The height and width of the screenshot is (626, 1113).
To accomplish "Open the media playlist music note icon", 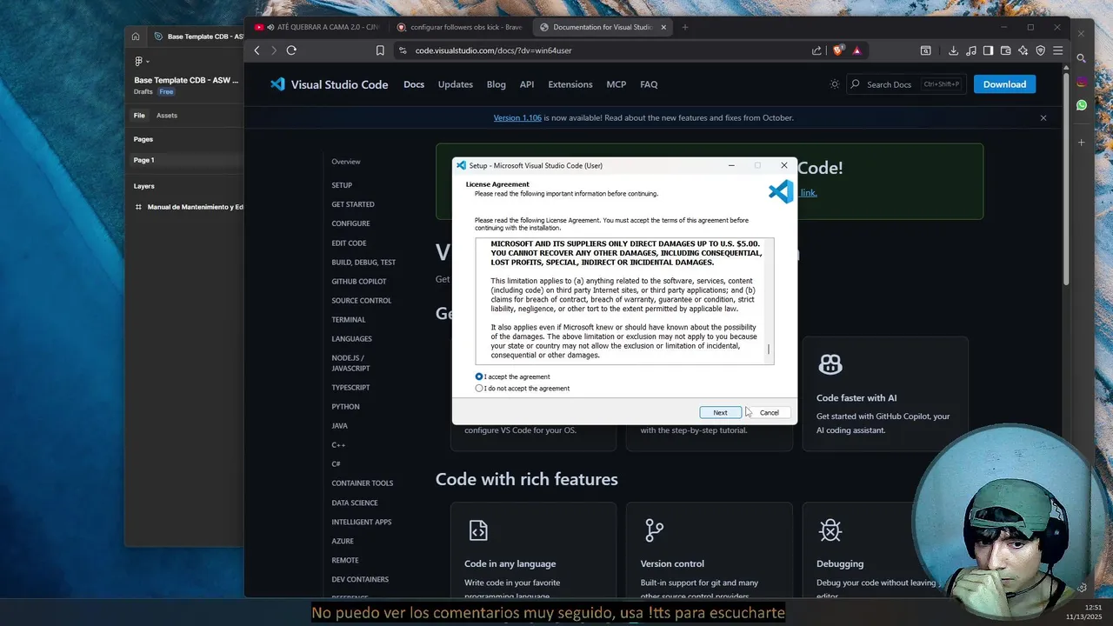I will [x=971, y=50].
